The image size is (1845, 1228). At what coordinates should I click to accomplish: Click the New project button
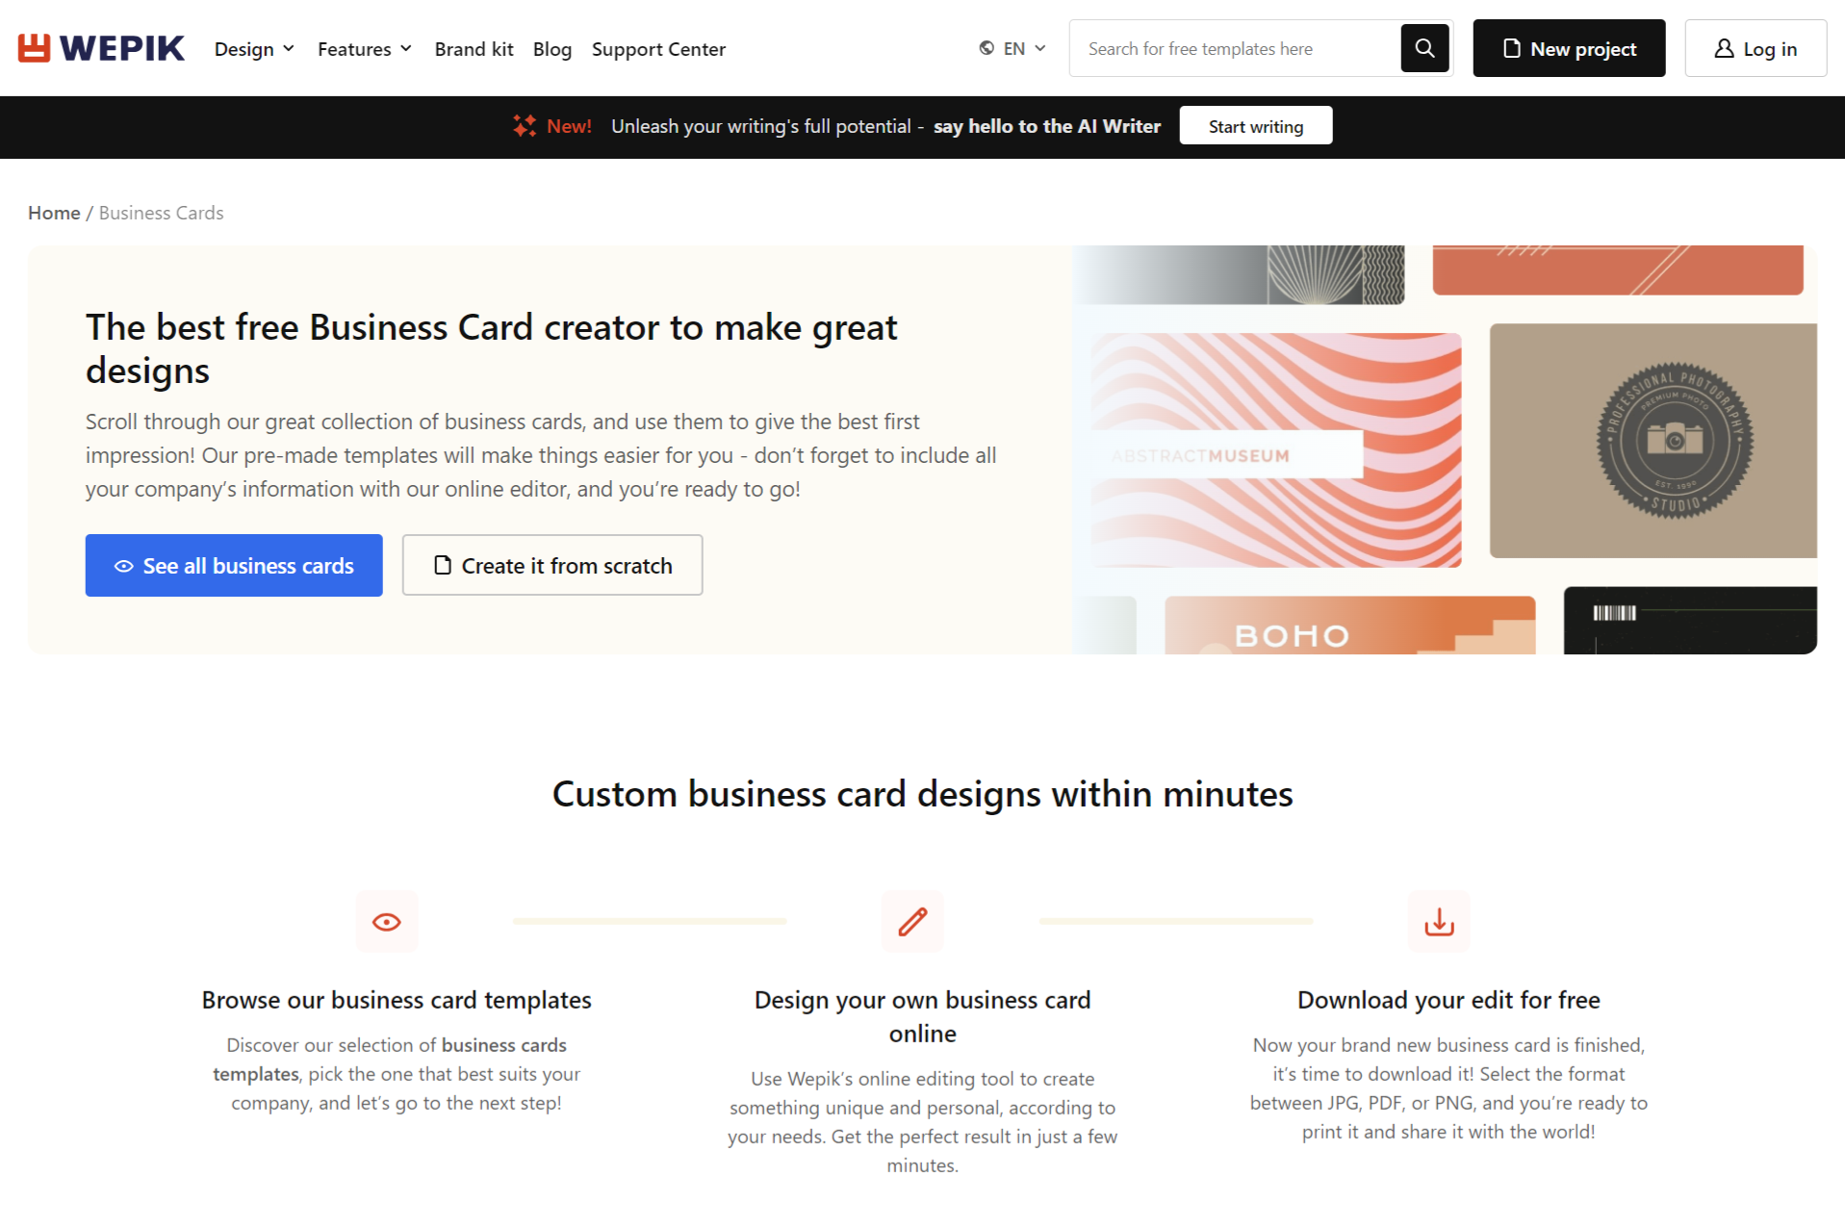[x=1569, y=48]
